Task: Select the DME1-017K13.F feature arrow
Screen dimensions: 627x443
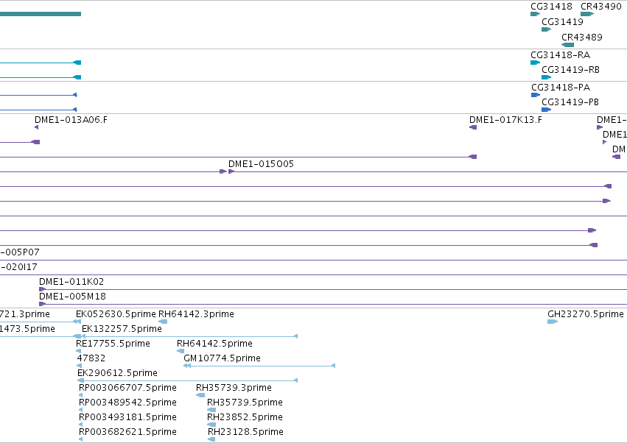Action: click(x=473, y=127)
